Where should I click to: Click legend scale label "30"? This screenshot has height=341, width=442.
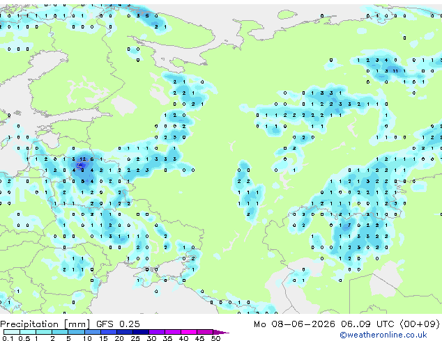(151, 338)
